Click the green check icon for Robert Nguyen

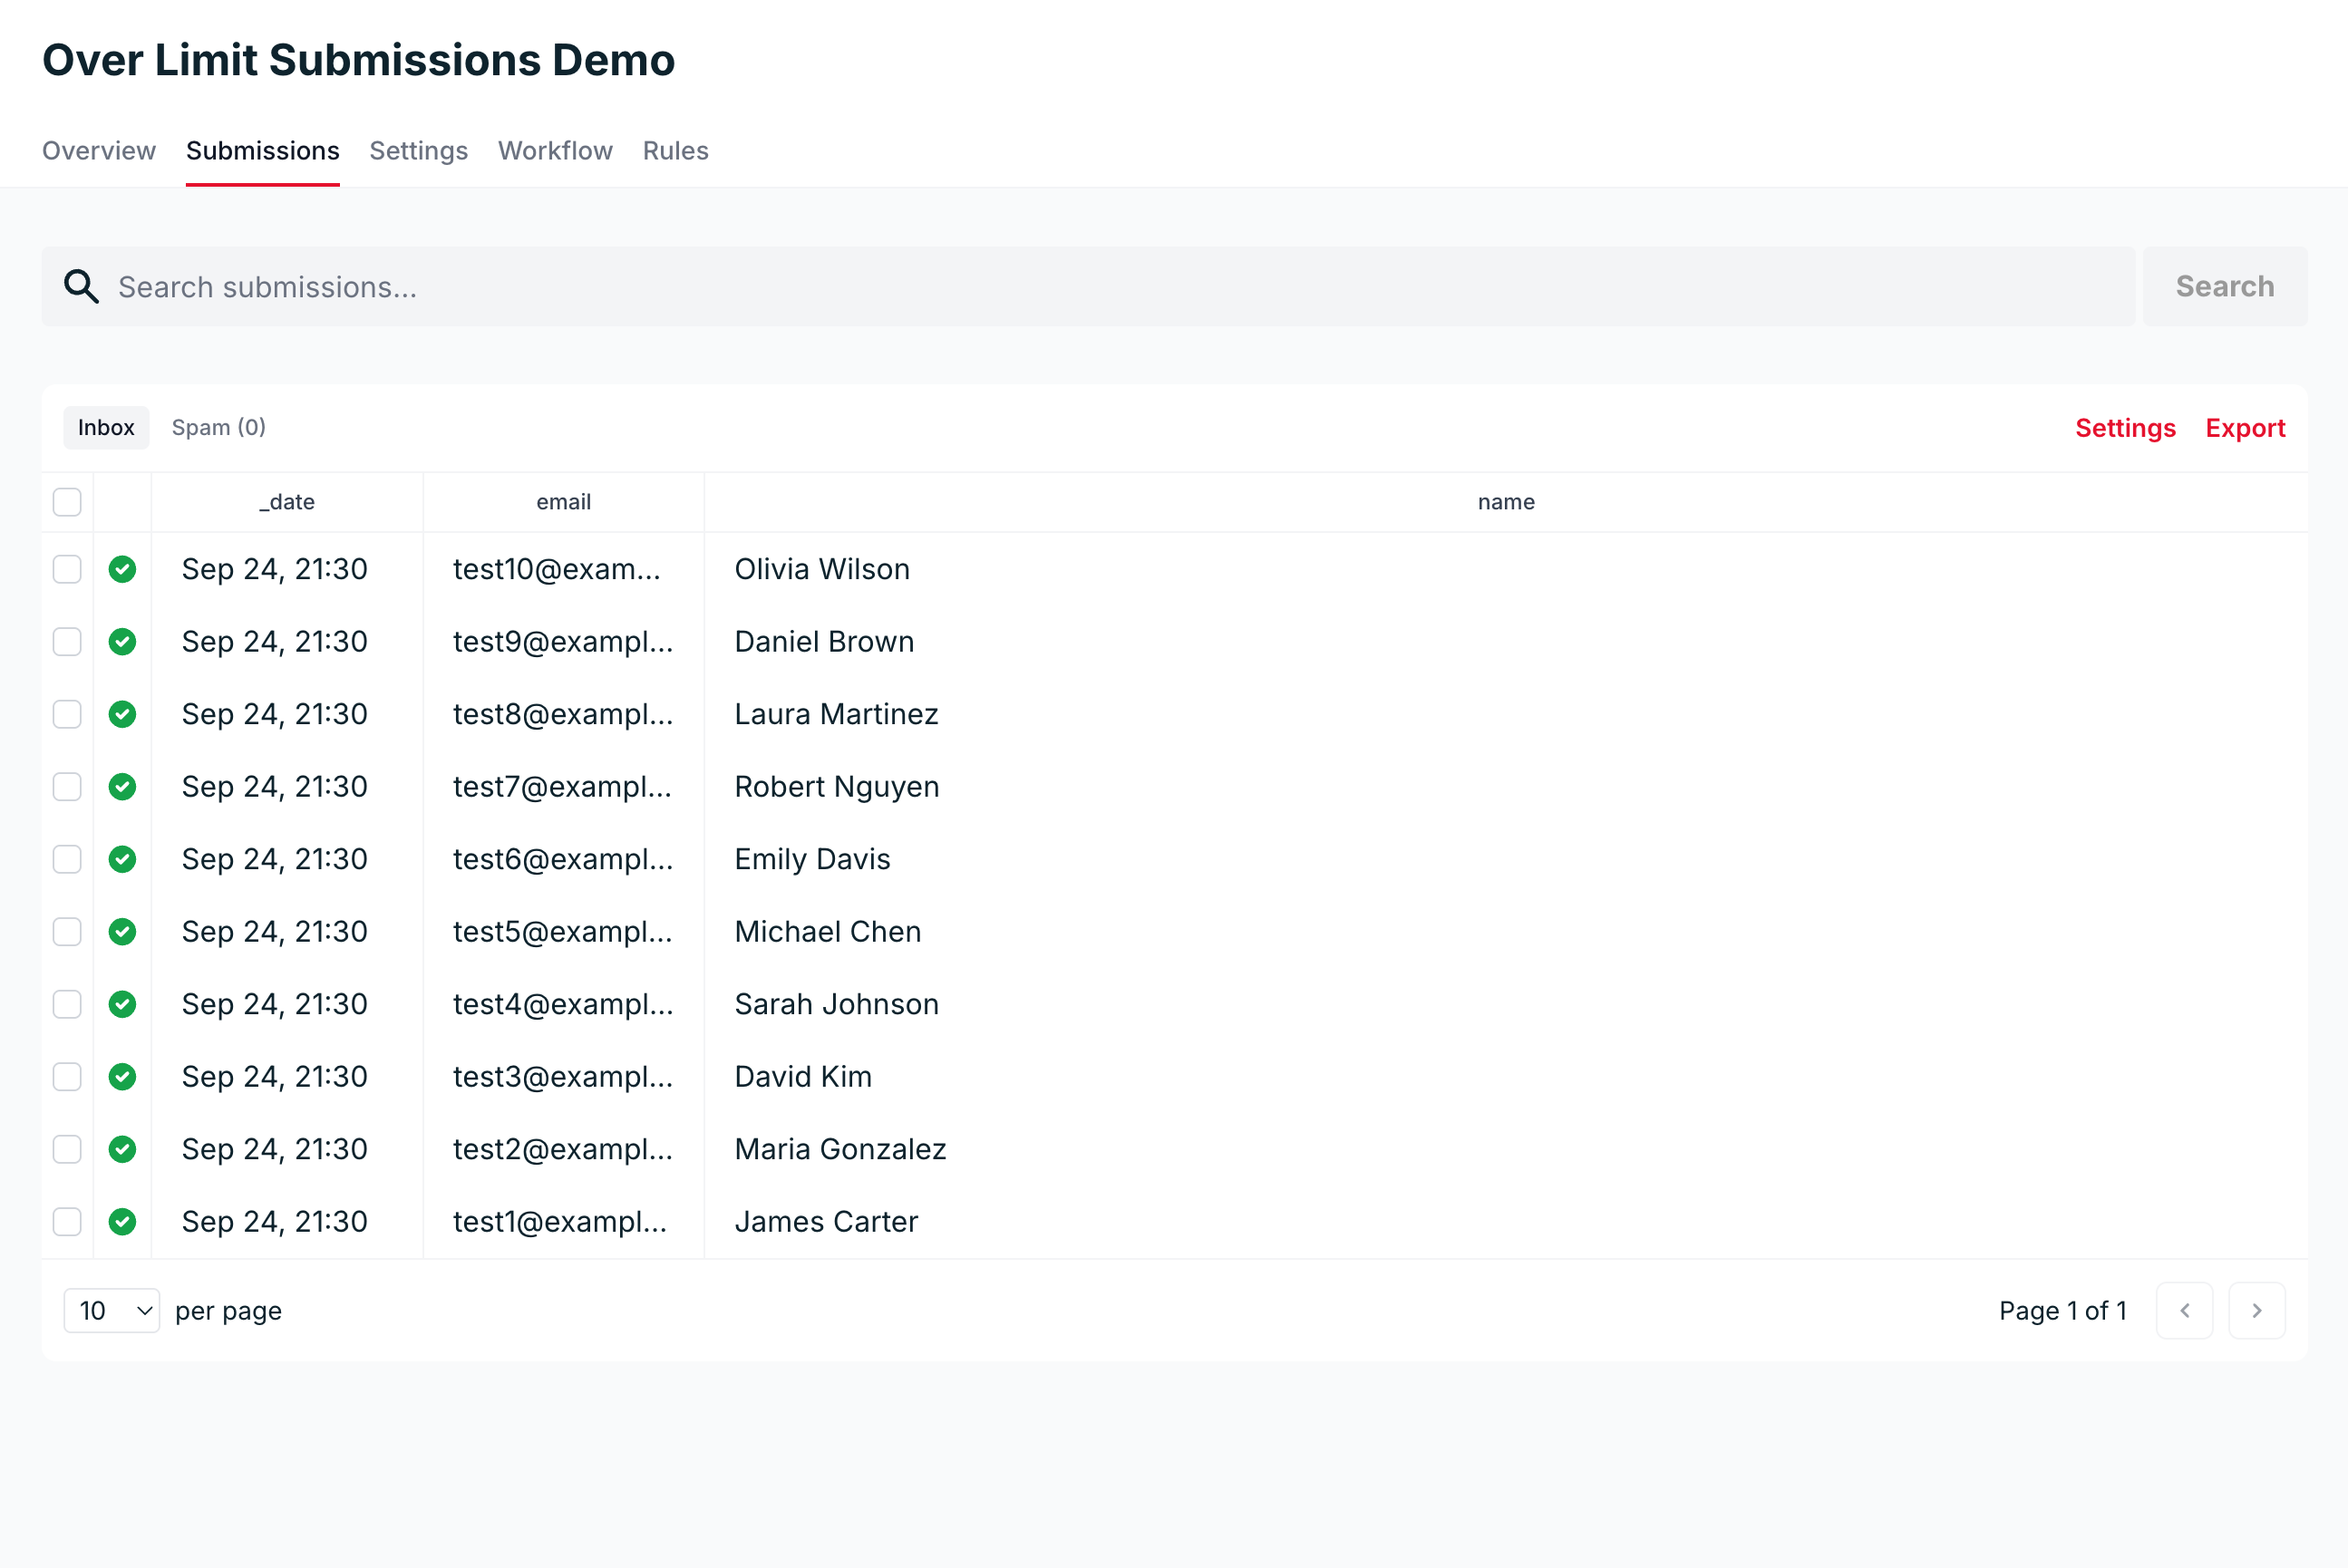122,786
